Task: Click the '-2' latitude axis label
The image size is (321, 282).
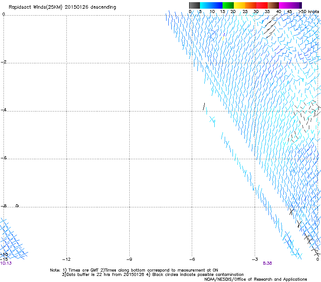Action: [x=3, y=62]
